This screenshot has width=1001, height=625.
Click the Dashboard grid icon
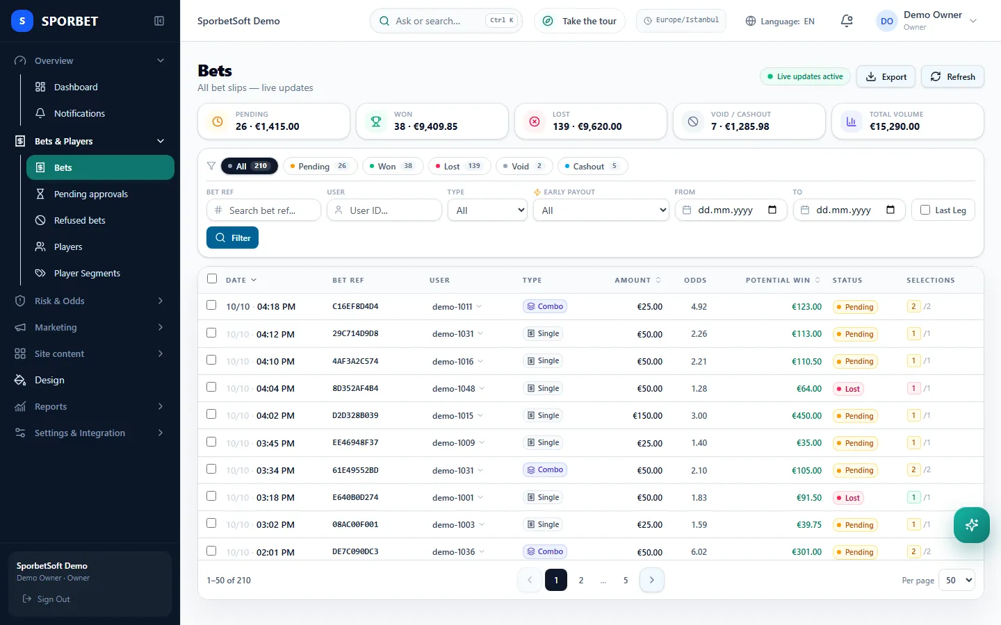pyautogui.click(x=40, y=87)
